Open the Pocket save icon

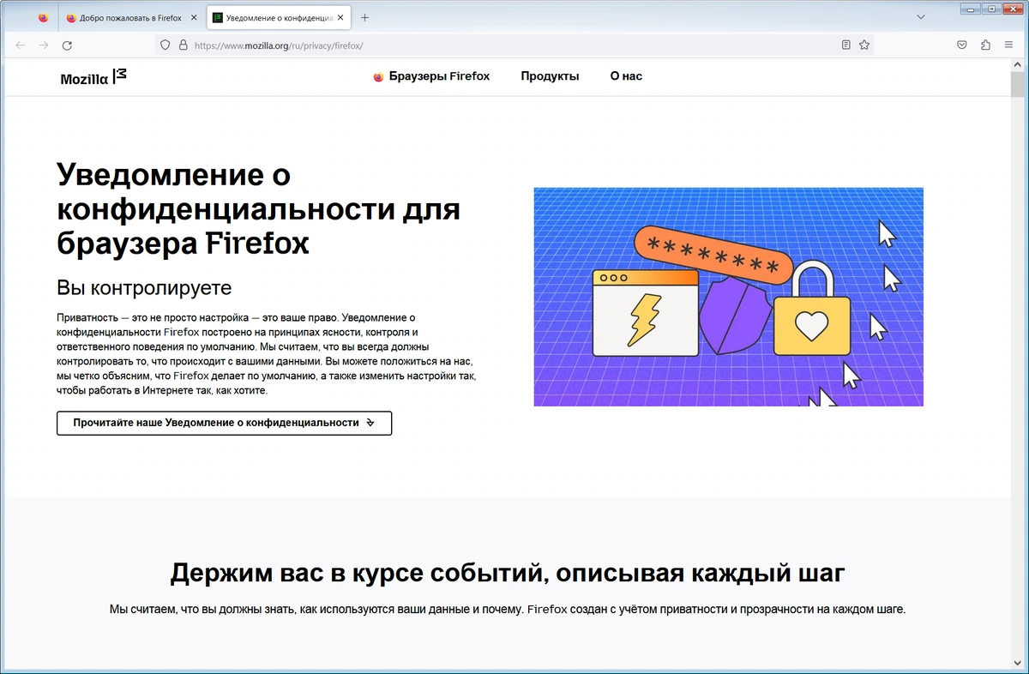962,45
